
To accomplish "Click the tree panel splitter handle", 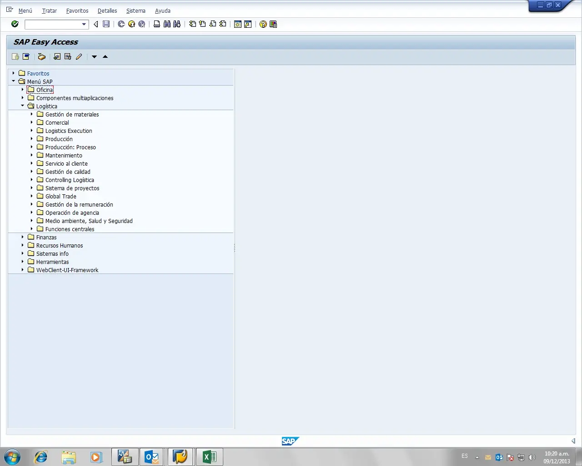I will (235, 248).
